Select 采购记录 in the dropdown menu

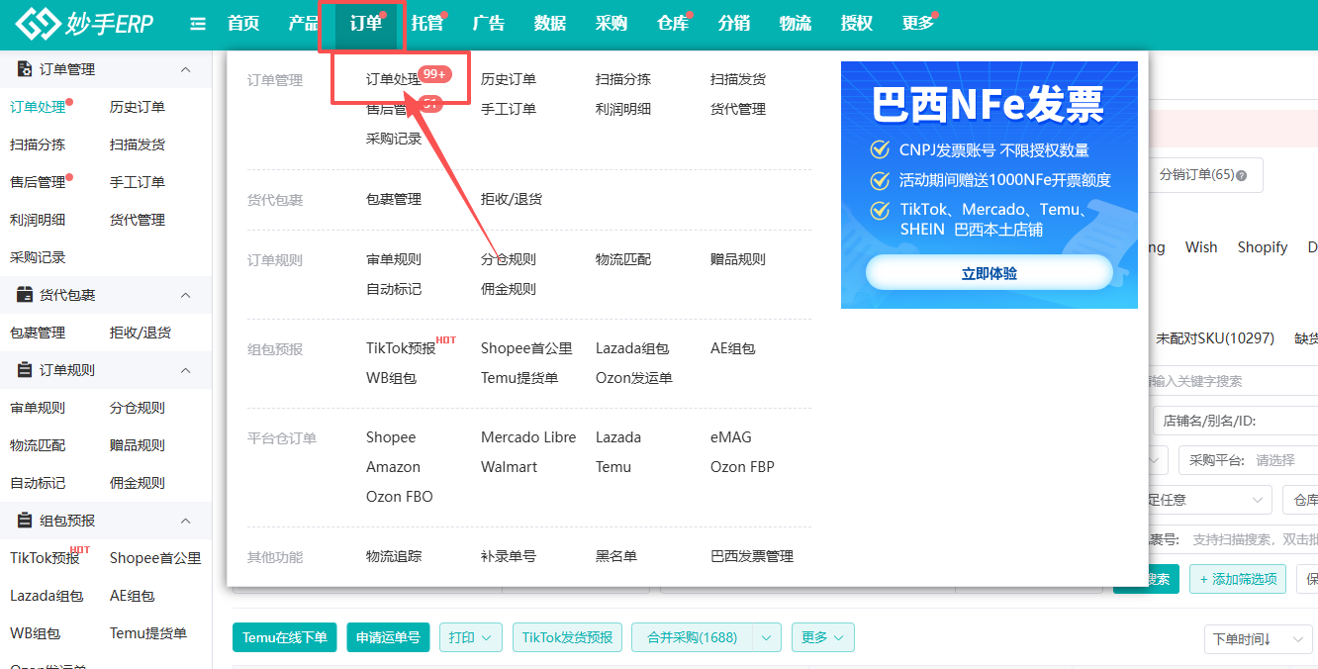(x=394, y=139)
